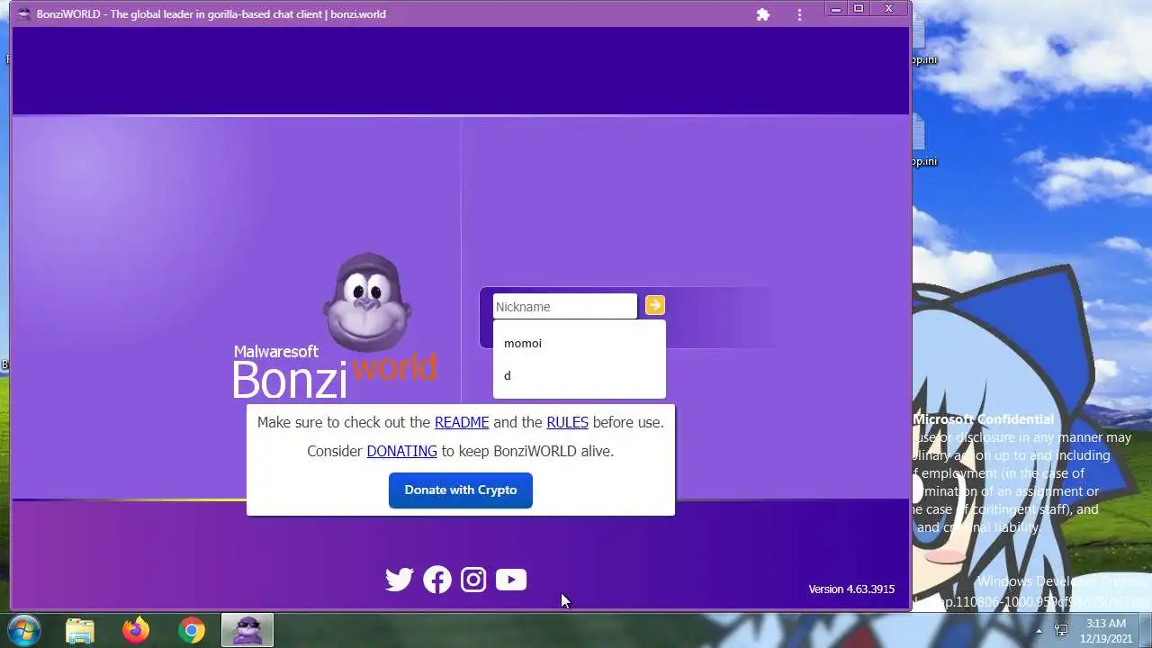Launch Chrome from the taskbar
Screen dimensions: 1152x648
tap(191, 630)
